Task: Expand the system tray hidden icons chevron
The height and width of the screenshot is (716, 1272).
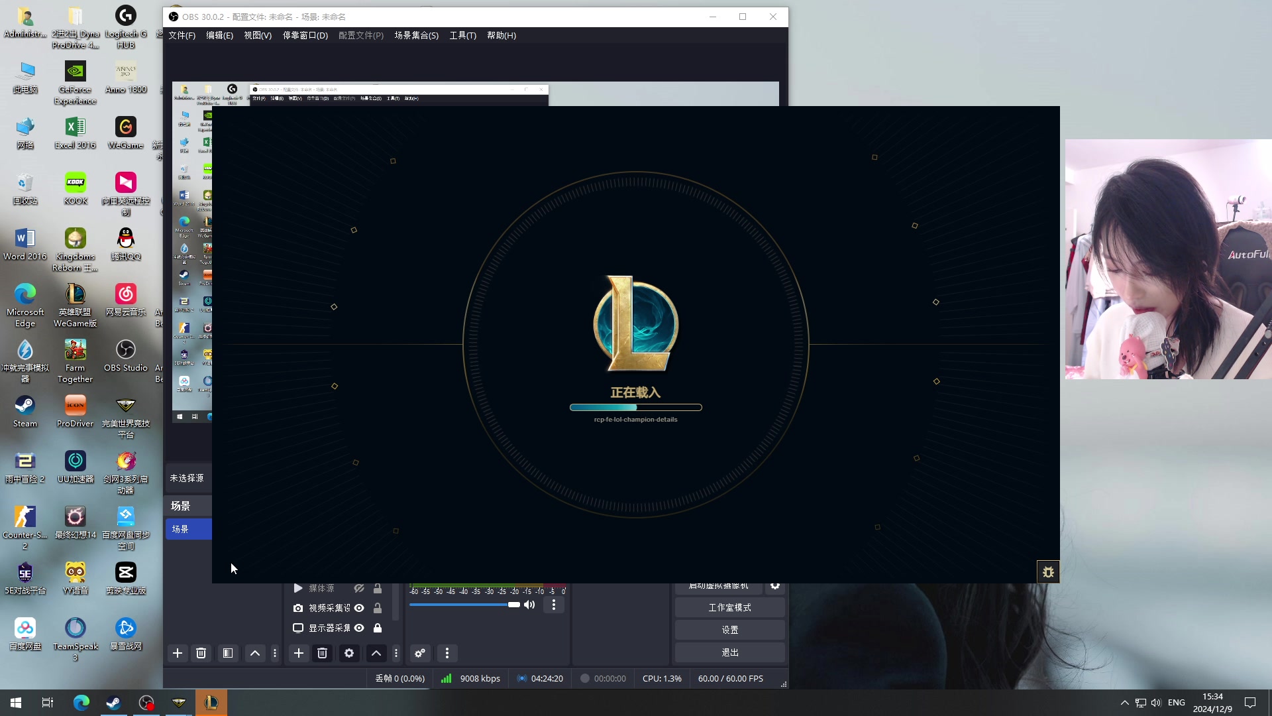Action: (x=1124, y=703)
